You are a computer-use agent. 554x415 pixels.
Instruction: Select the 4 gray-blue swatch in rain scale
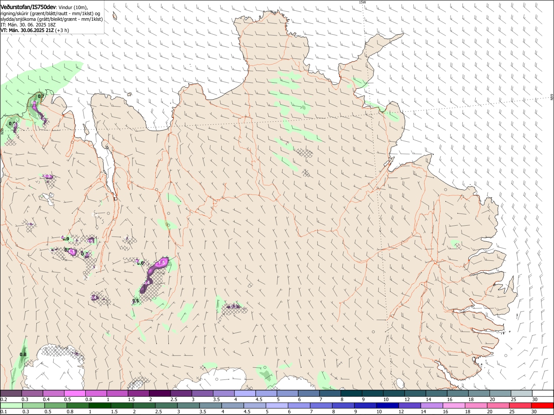point(232,405)
